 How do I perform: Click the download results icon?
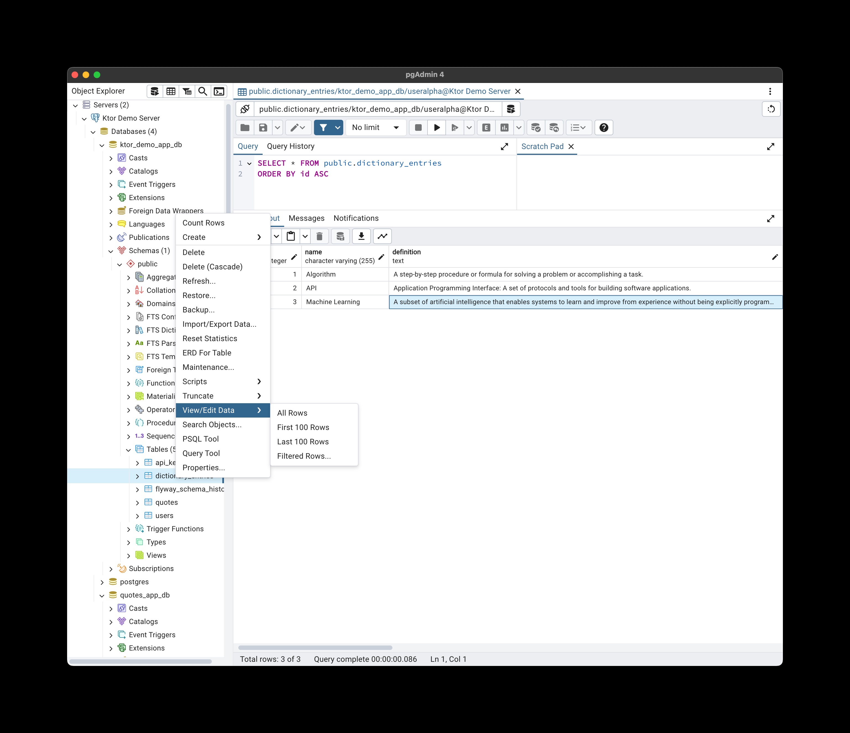(x=361, y=236)
